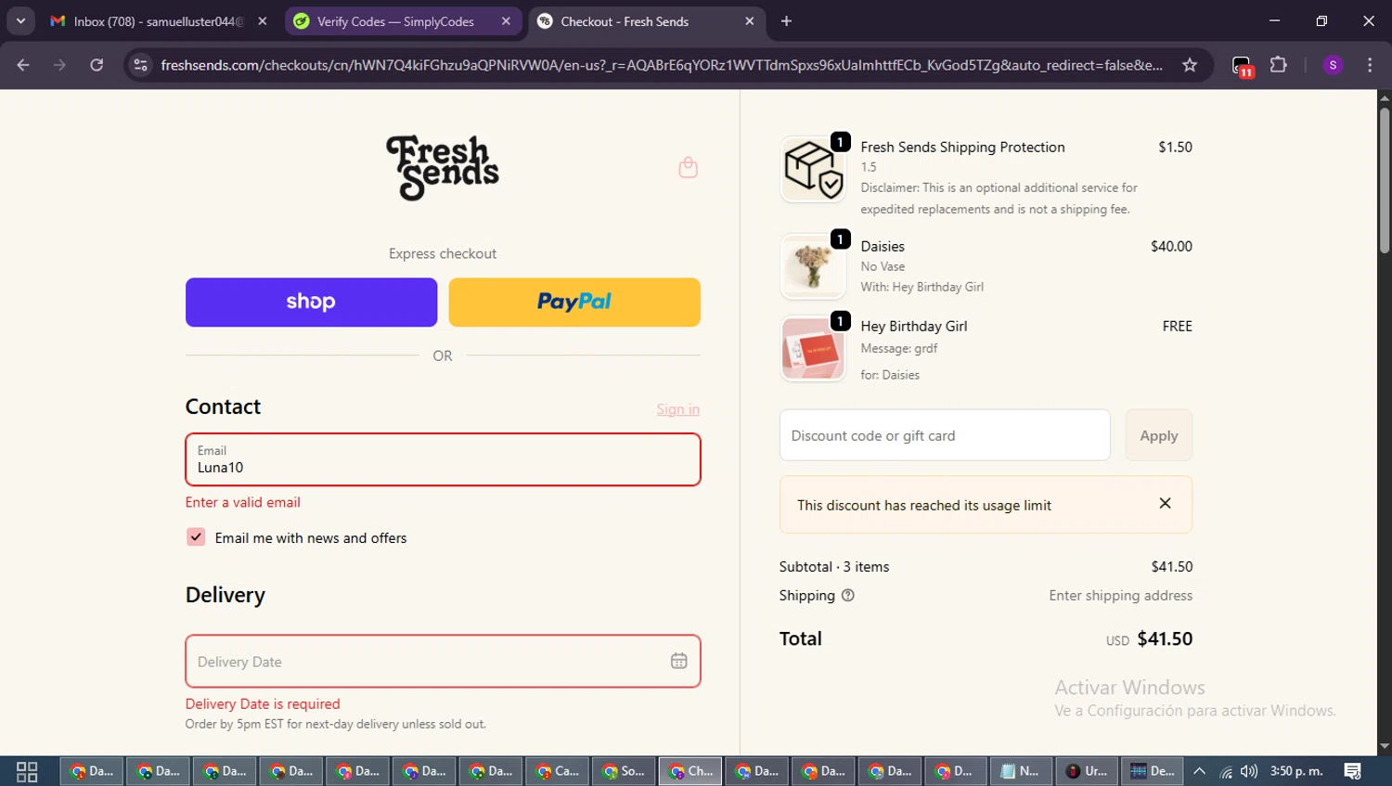Uncheck Email me with news and offers

coord(196,537)
